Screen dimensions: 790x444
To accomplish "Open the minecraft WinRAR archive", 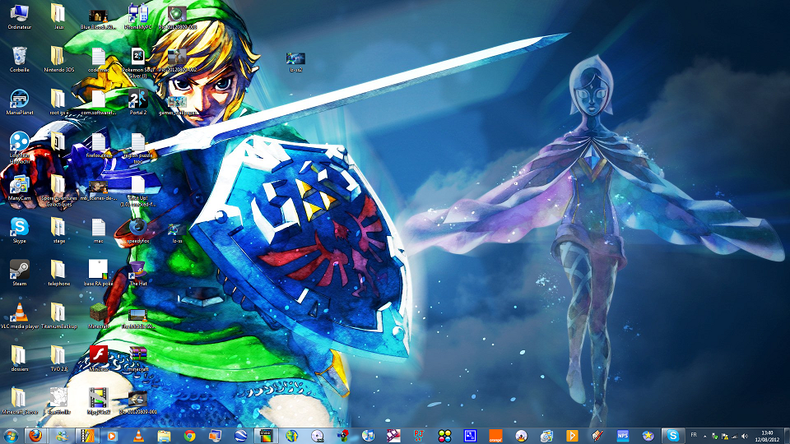I will click(x=137, y=358).
